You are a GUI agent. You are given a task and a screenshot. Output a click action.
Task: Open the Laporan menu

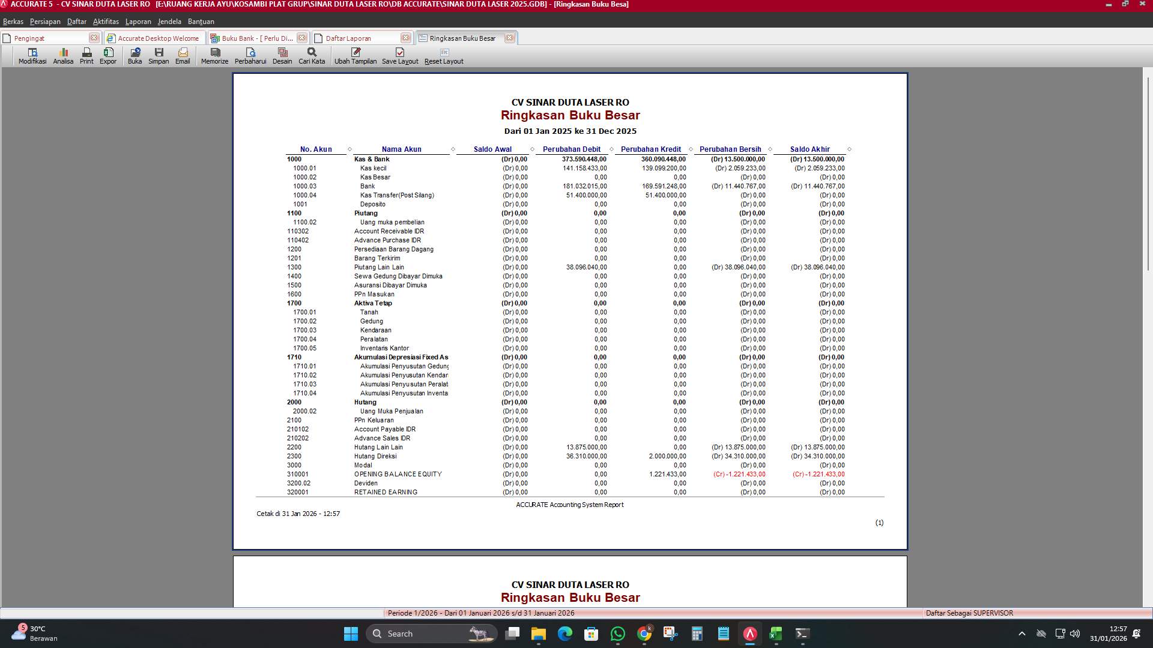coord(138,21)
